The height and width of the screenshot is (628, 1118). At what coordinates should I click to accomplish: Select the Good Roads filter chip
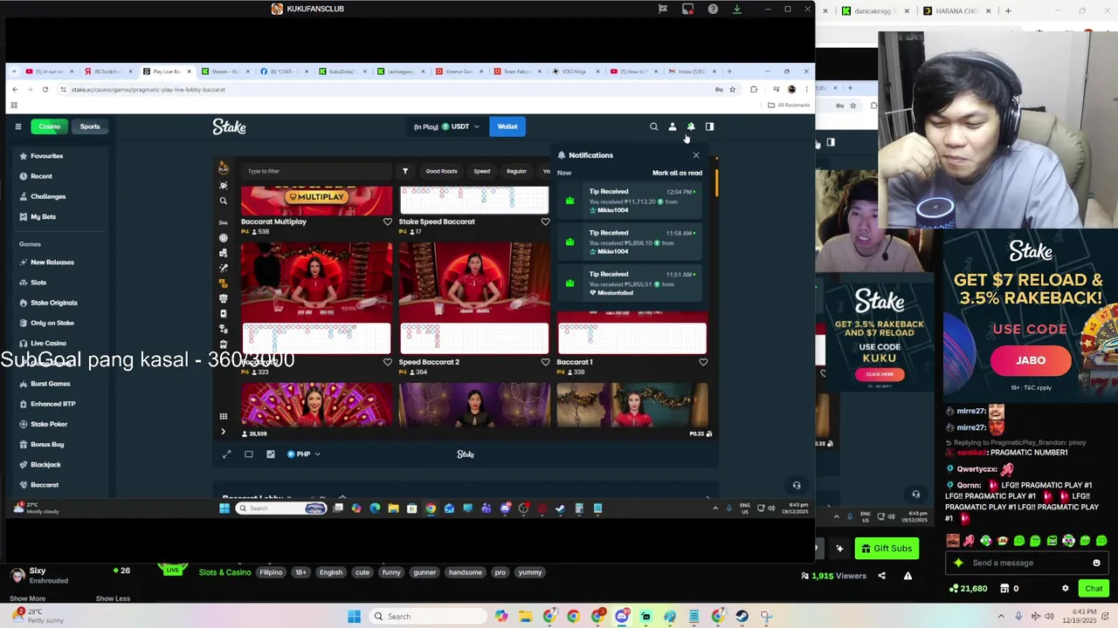coord(441,171)
